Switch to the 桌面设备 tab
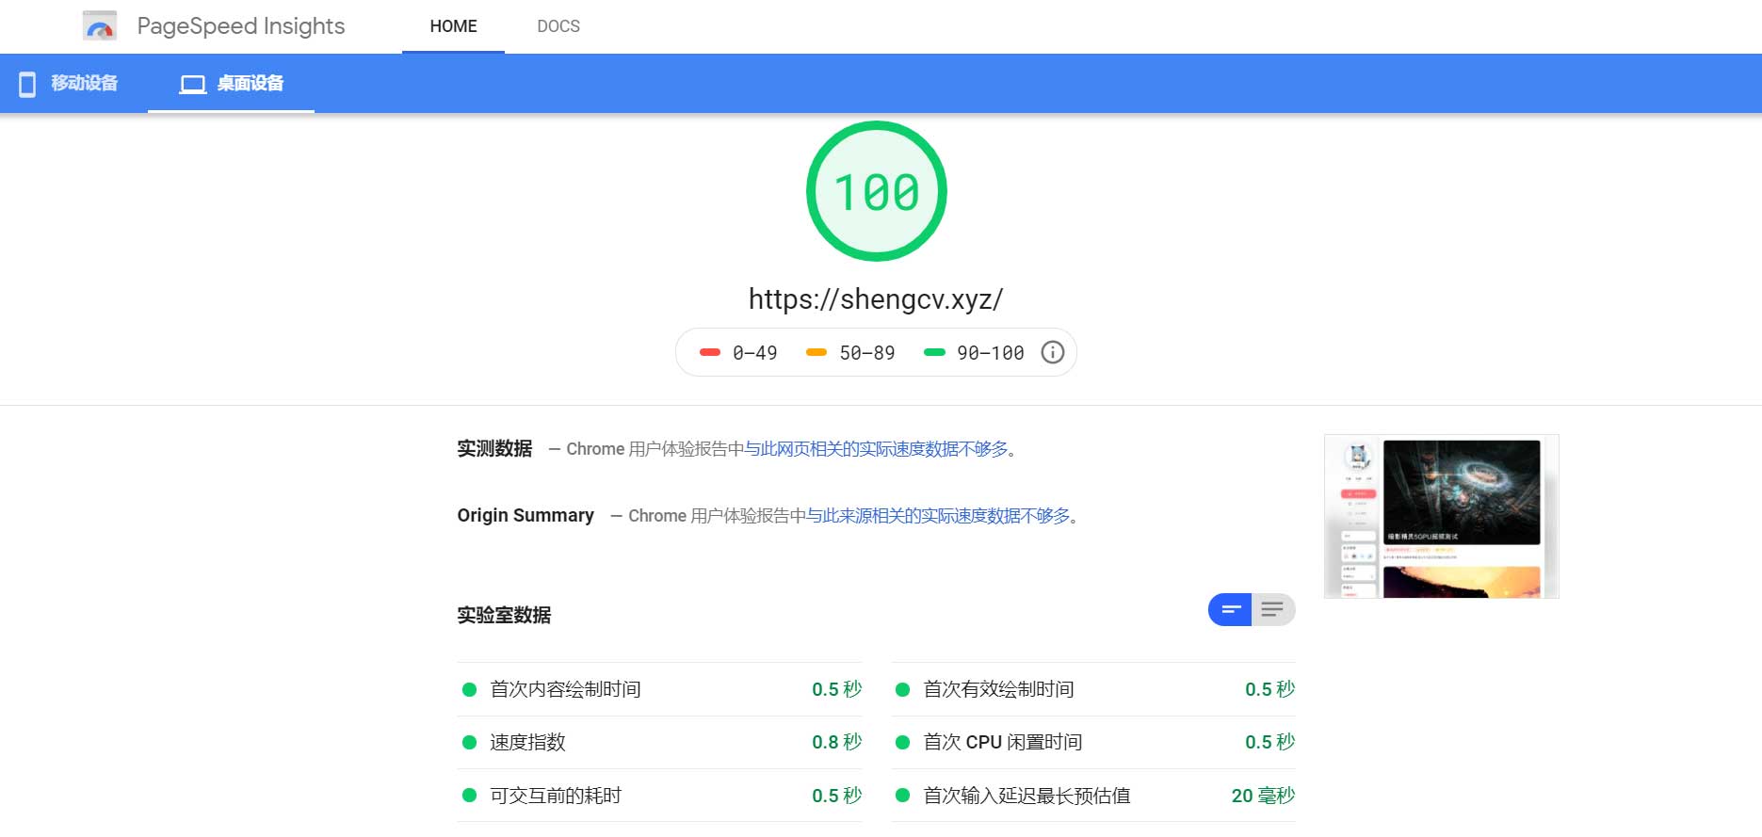Image resolution: width=1762 pixels, height=837 pixels. pyautogui.click(x=232, y=84)
